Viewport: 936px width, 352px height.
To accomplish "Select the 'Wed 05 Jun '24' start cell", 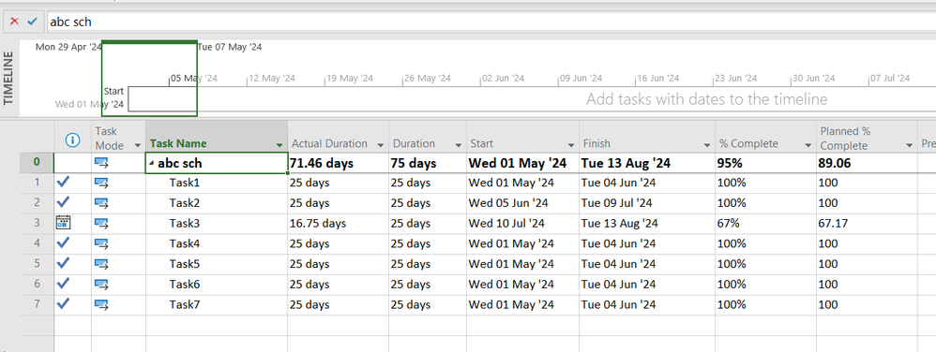I will [x=522, y=203].
